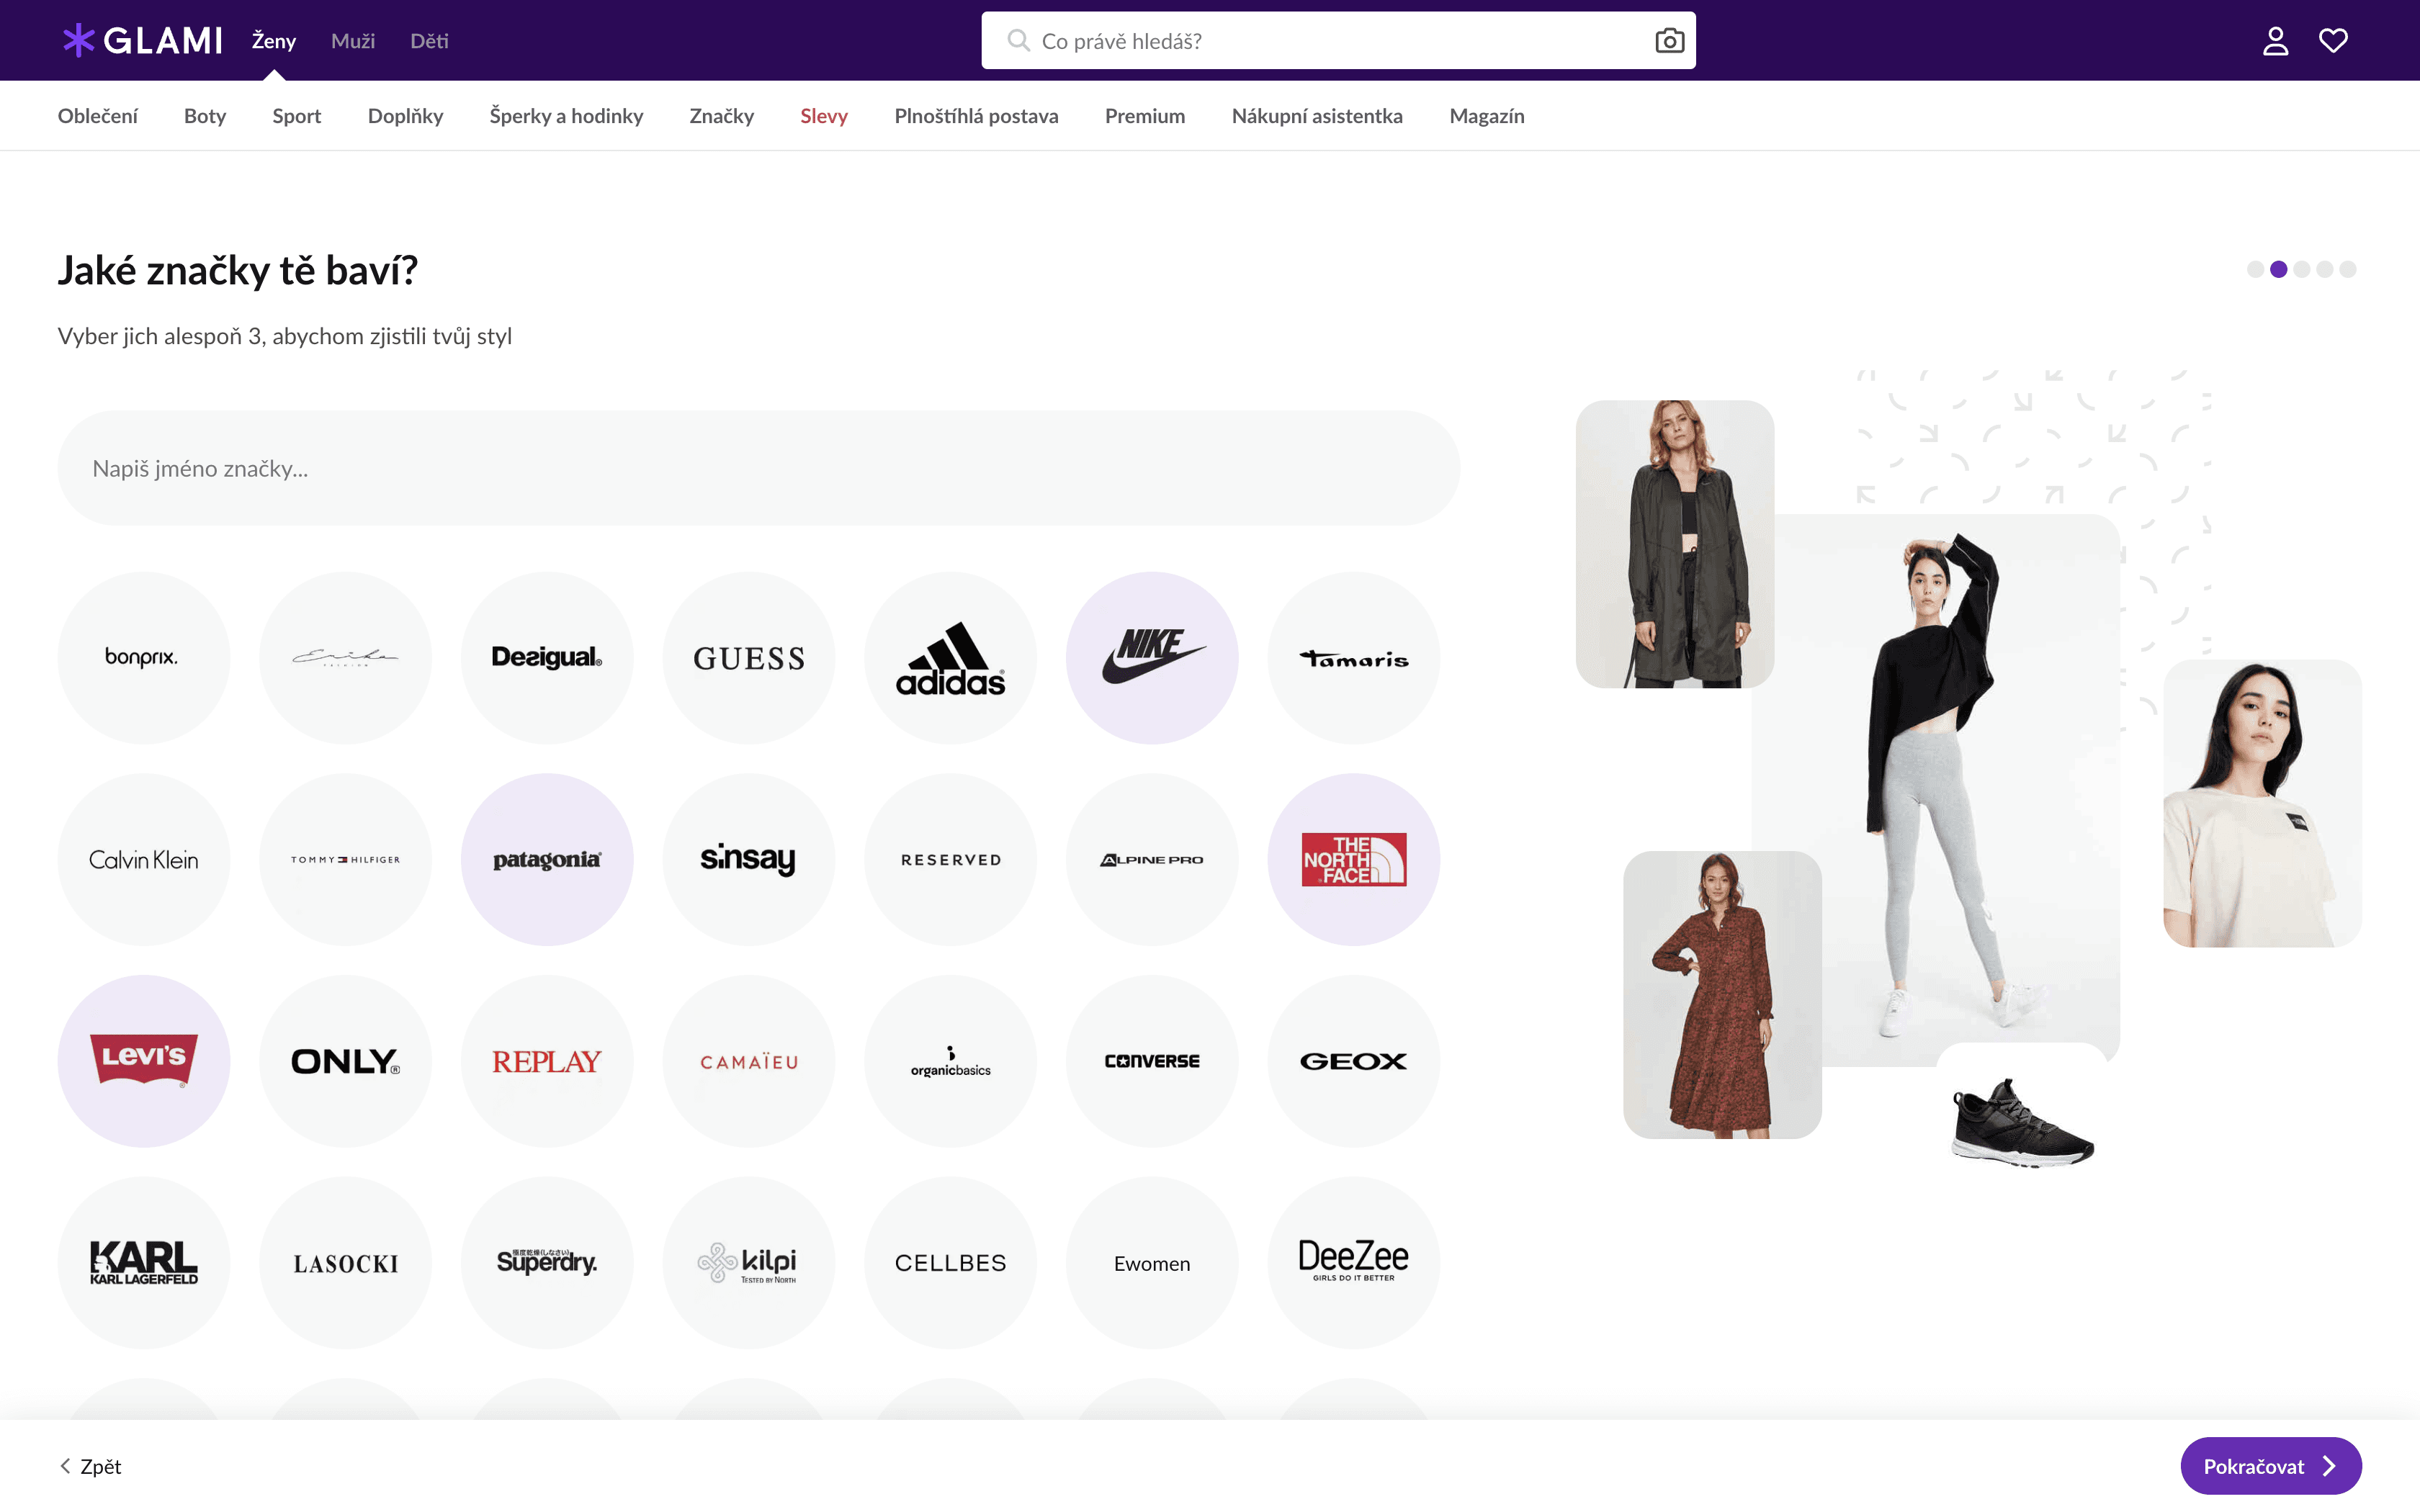Click the user account profile icon

pos(2275,41)
